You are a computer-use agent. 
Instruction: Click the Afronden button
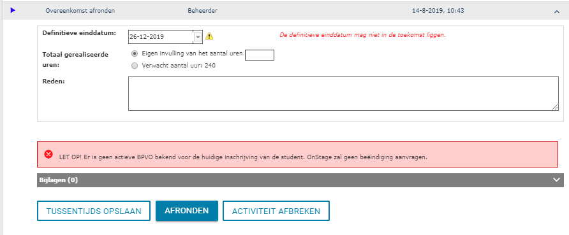coord(186,211)
